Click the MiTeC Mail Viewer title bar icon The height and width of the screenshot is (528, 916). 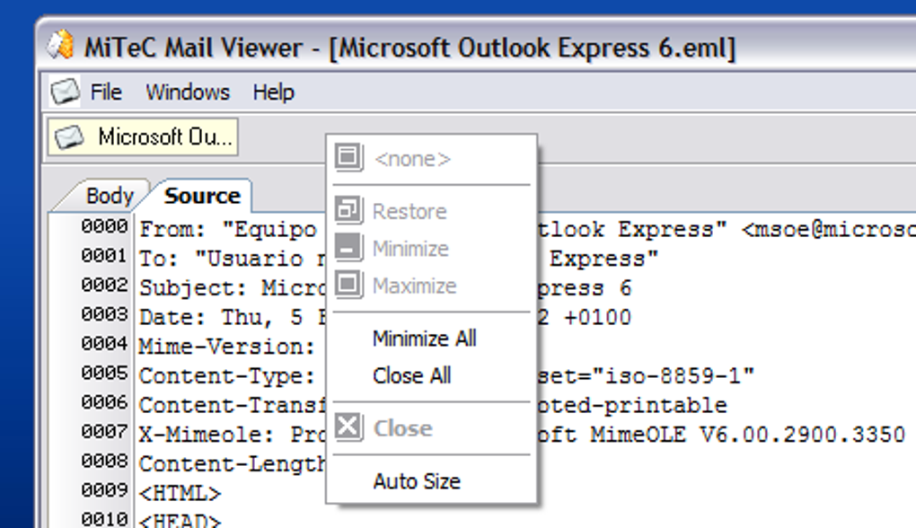[60, 45]
